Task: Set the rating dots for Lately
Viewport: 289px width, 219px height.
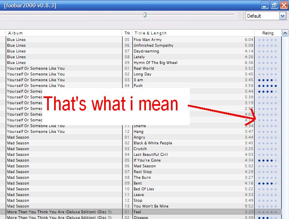Action: tap(268, 57)
